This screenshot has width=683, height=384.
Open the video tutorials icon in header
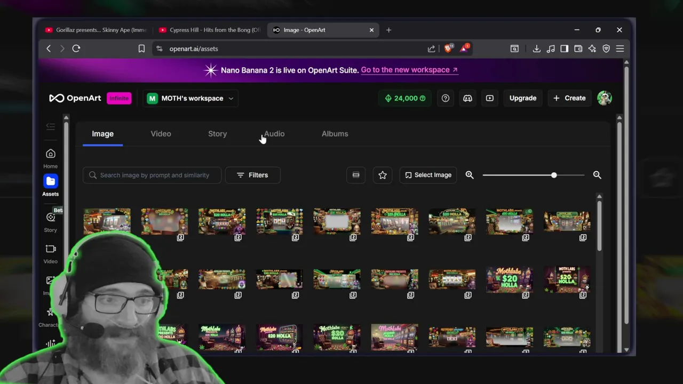pos(490,98)
